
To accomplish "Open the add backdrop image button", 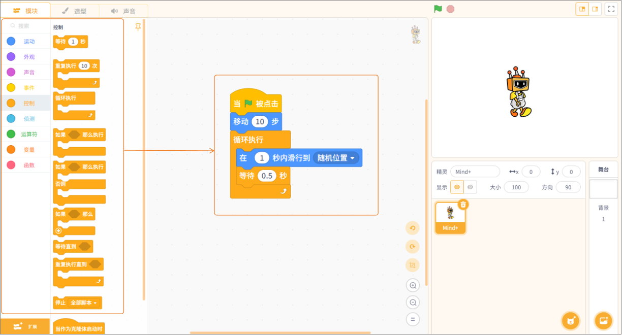I will coord(603,321).
